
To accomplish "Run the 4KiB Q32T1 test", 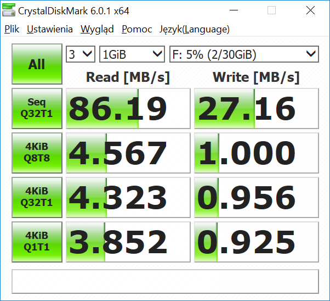I will [37, 197].
